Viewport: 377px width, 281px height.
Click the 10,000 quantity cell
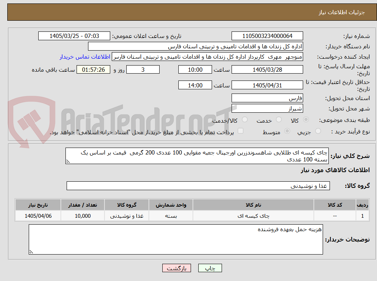click(82, 216)
